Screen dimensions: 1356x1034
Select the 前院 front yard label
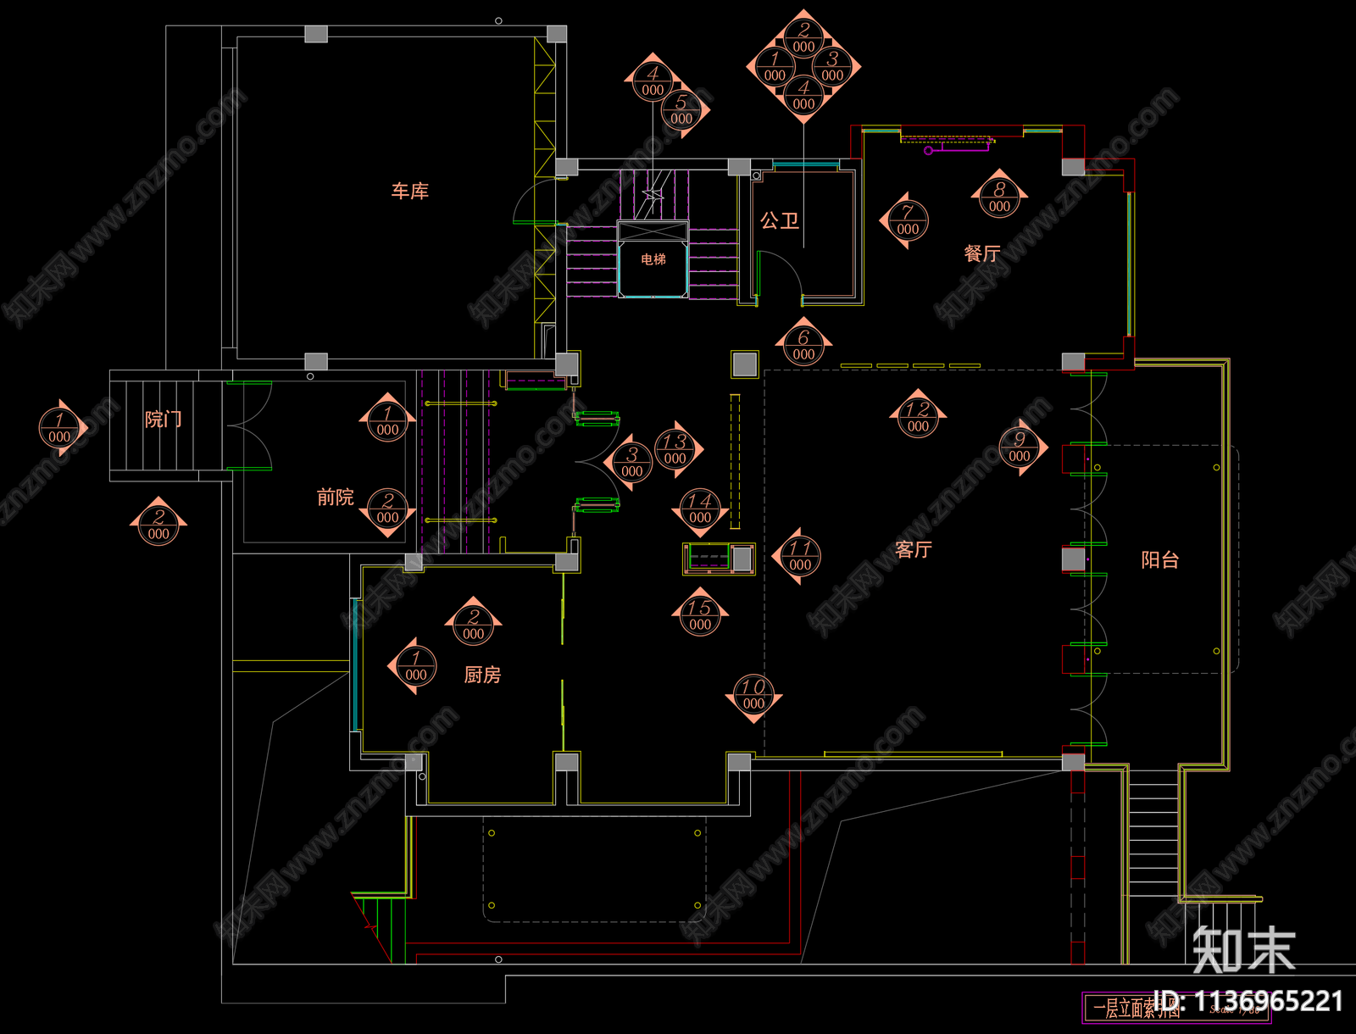coord(336,498)
